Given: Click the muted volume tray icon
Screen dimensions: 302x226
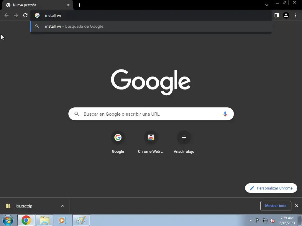Looking at the screenshot, I should coord(272,220).
